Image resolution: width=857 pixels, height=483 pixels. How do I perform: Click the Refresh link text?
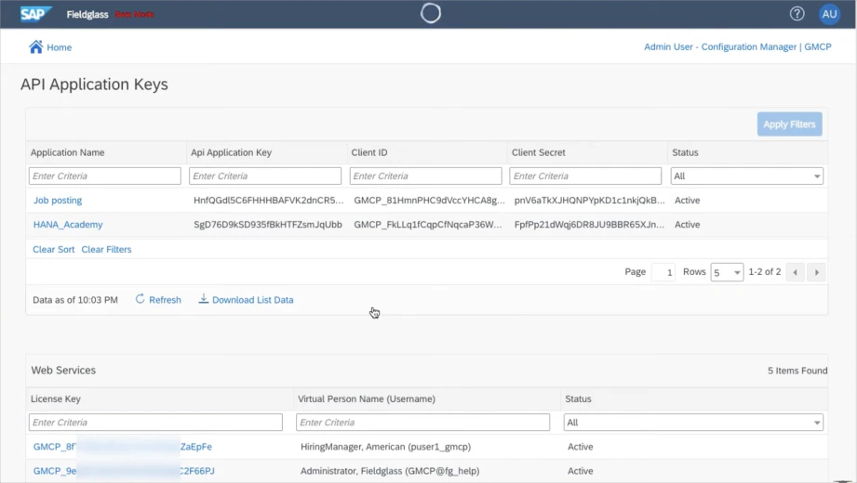(x=165, y=300)
